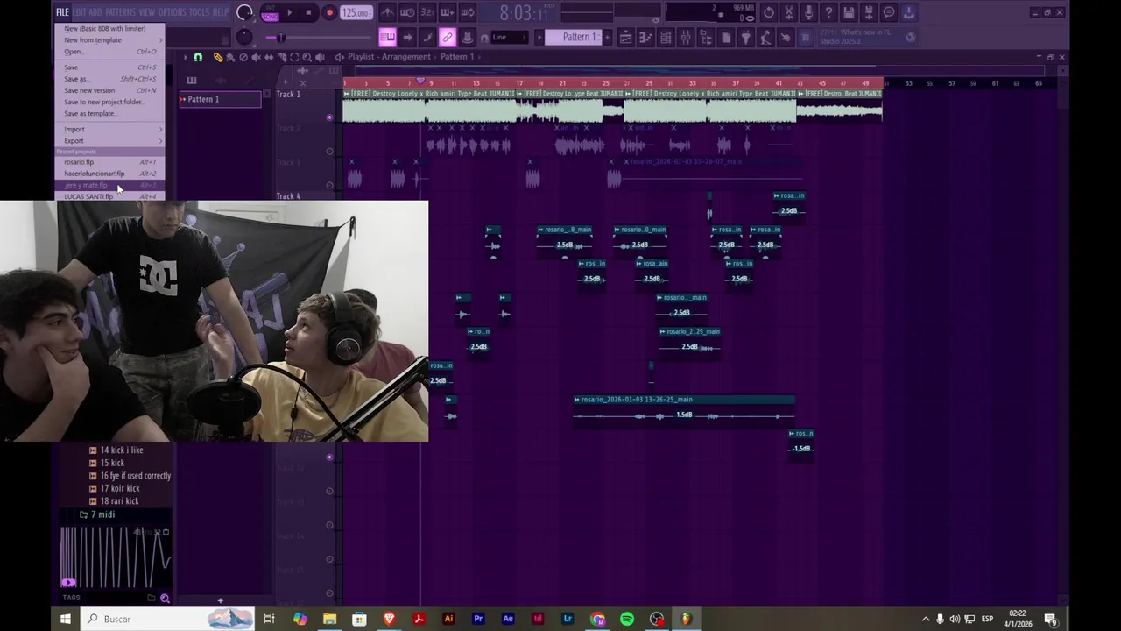The width and height of the screenshot is (1121, 631).
Task: Toggle PAT/SONG mode switch
Action: (x=271, y=12)
